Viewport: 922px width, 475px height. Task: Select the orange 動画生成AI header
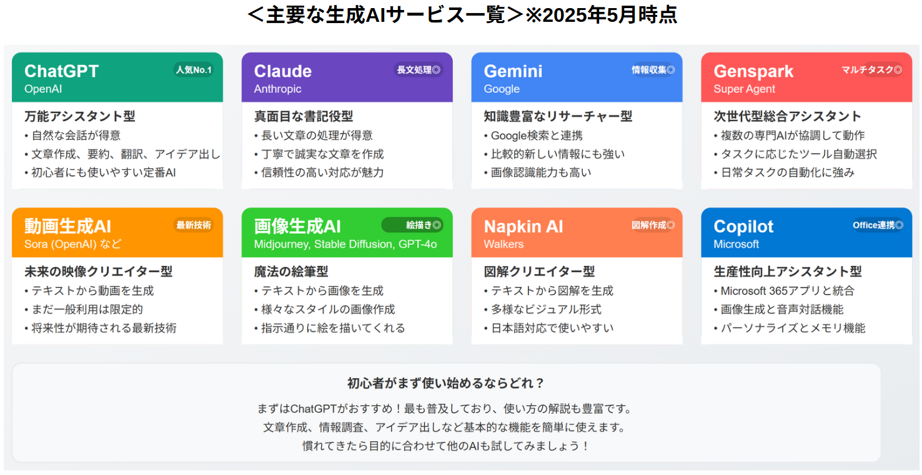pyautogui.click(x=117, y=233)
